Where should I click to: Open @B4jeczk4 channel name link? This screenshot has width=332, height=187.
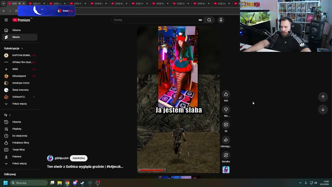pos(61,158)
